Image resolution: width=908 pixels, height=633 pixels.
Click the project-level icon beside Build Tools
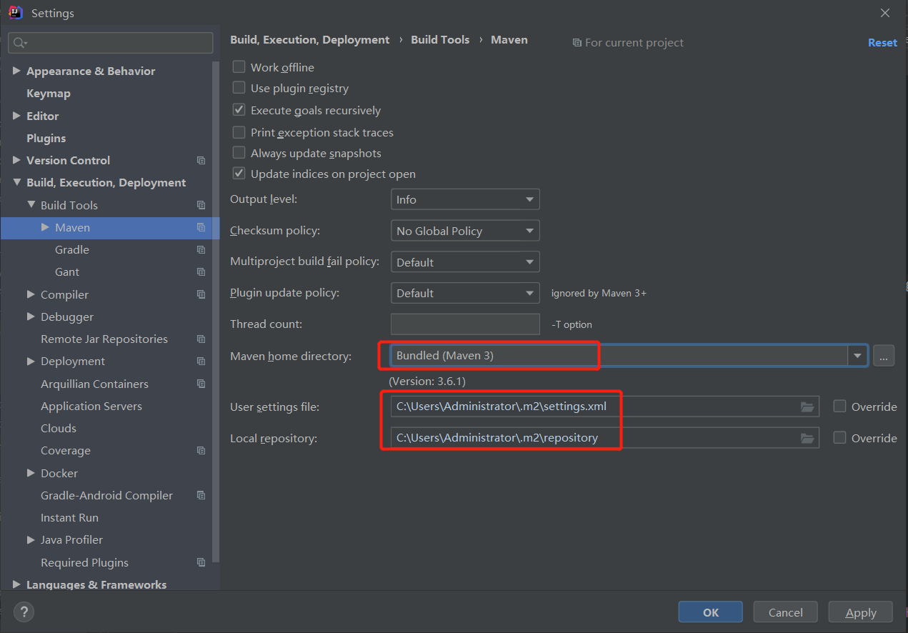point(201,205)
